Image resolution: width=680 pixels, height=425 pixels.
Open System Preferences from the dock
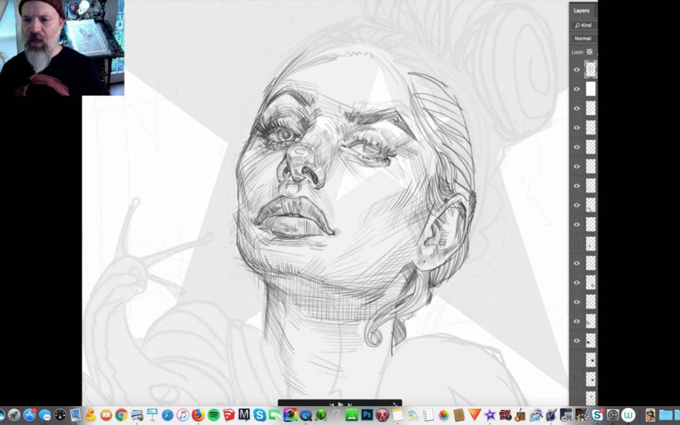[613, 415]
